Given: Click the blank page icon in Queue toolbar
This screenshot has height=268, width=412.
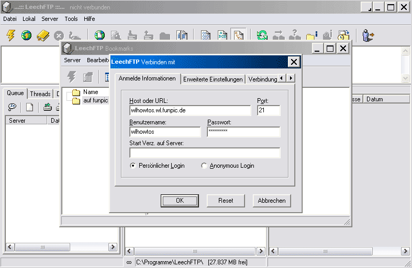Looking at the screenshot, I should 29,107.
